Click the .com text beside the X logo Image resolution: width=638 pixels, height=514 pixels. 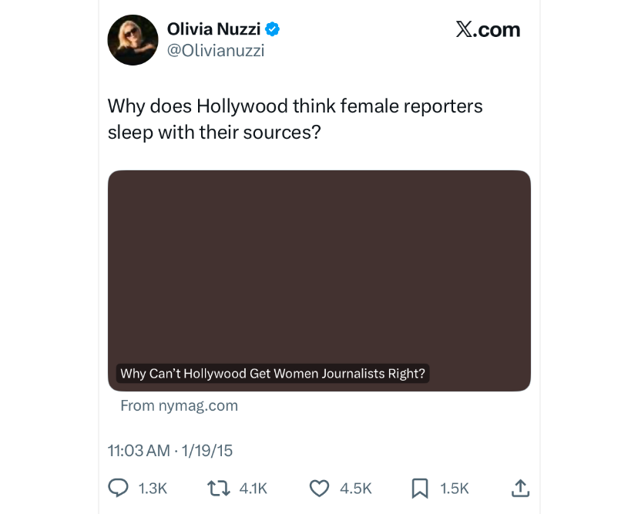(x=498, y=30)
